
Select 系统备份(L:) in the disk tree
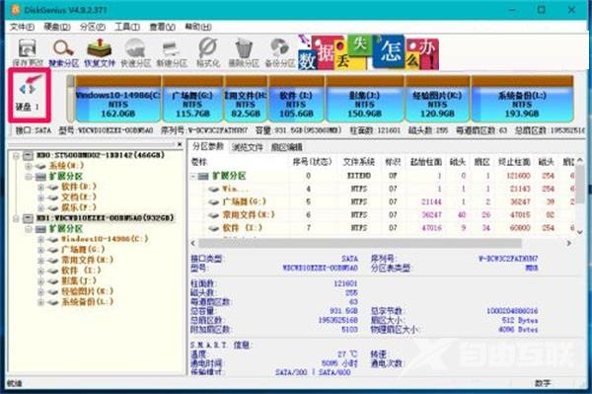click(87, 302)
